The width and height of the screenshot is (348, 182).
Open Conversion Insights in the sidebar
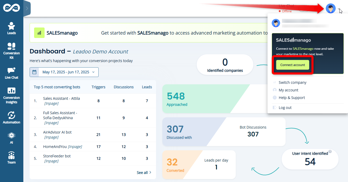pos(12,95)
